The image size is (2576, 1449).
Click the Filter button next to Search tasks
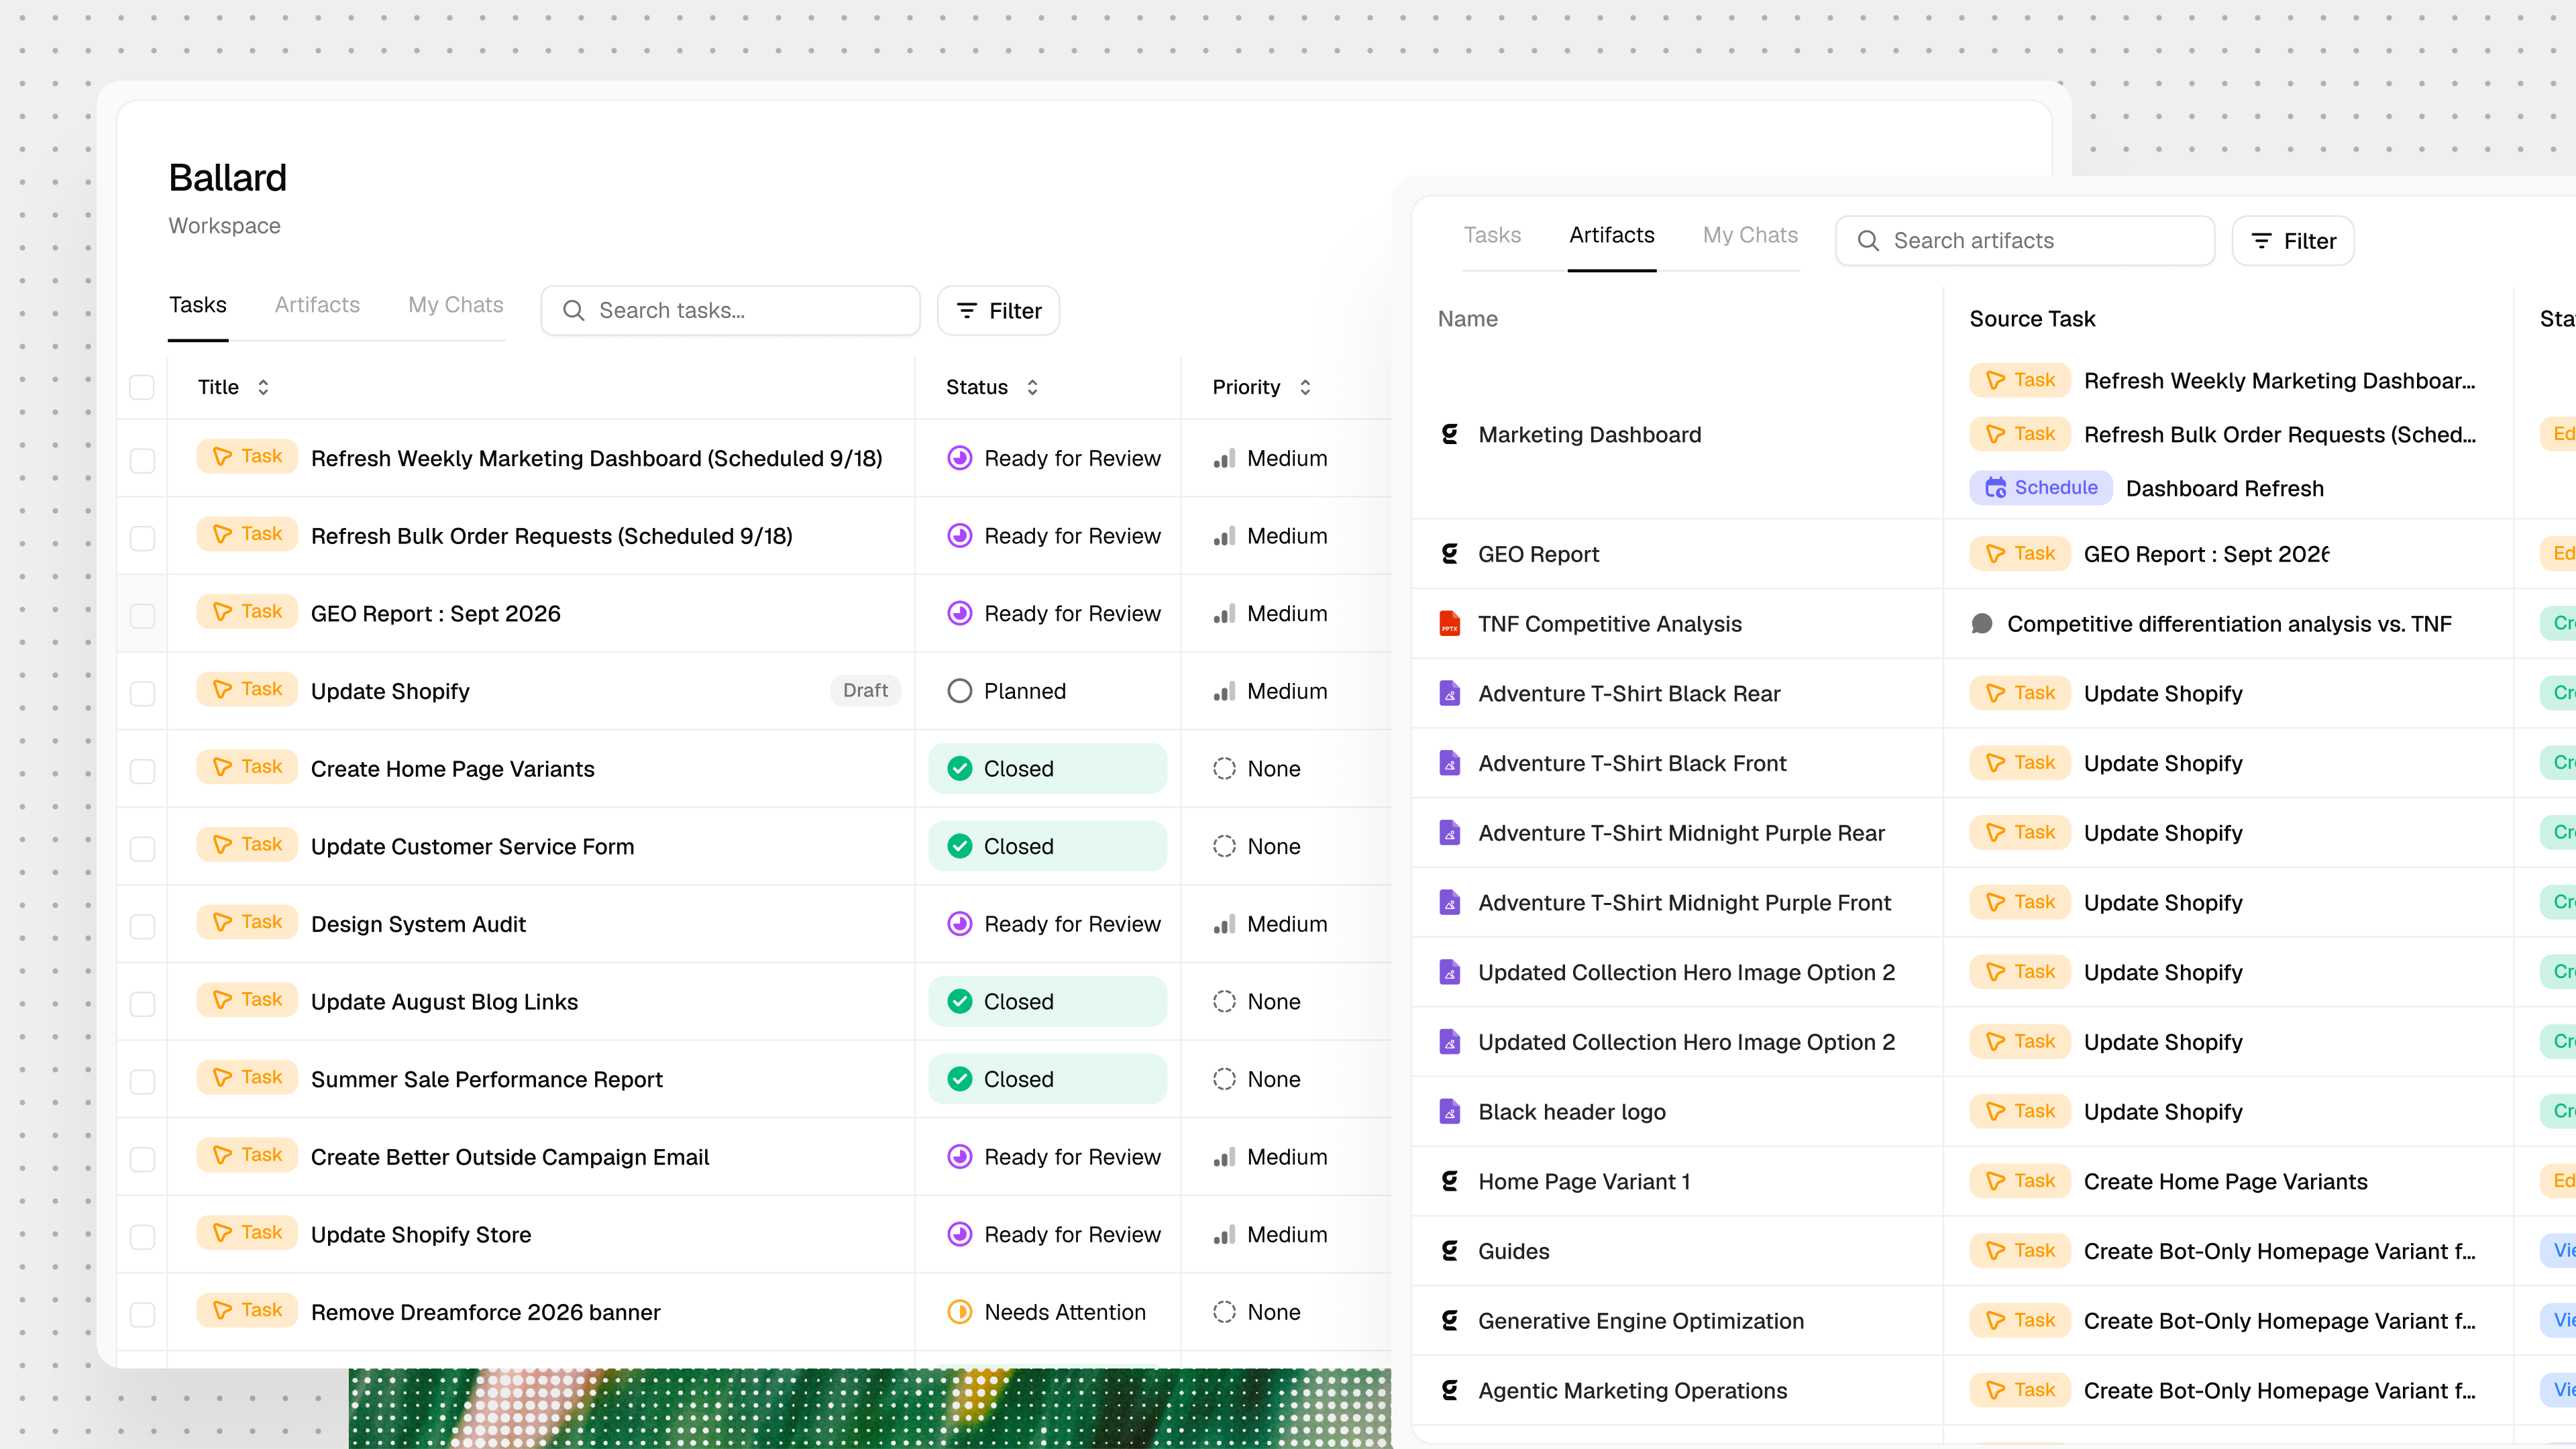pos(998,311)
